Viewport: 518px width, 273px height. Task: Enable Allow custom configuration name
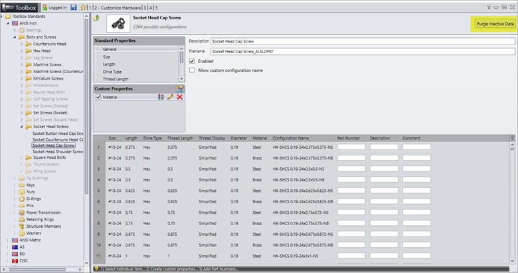point(193,70)
